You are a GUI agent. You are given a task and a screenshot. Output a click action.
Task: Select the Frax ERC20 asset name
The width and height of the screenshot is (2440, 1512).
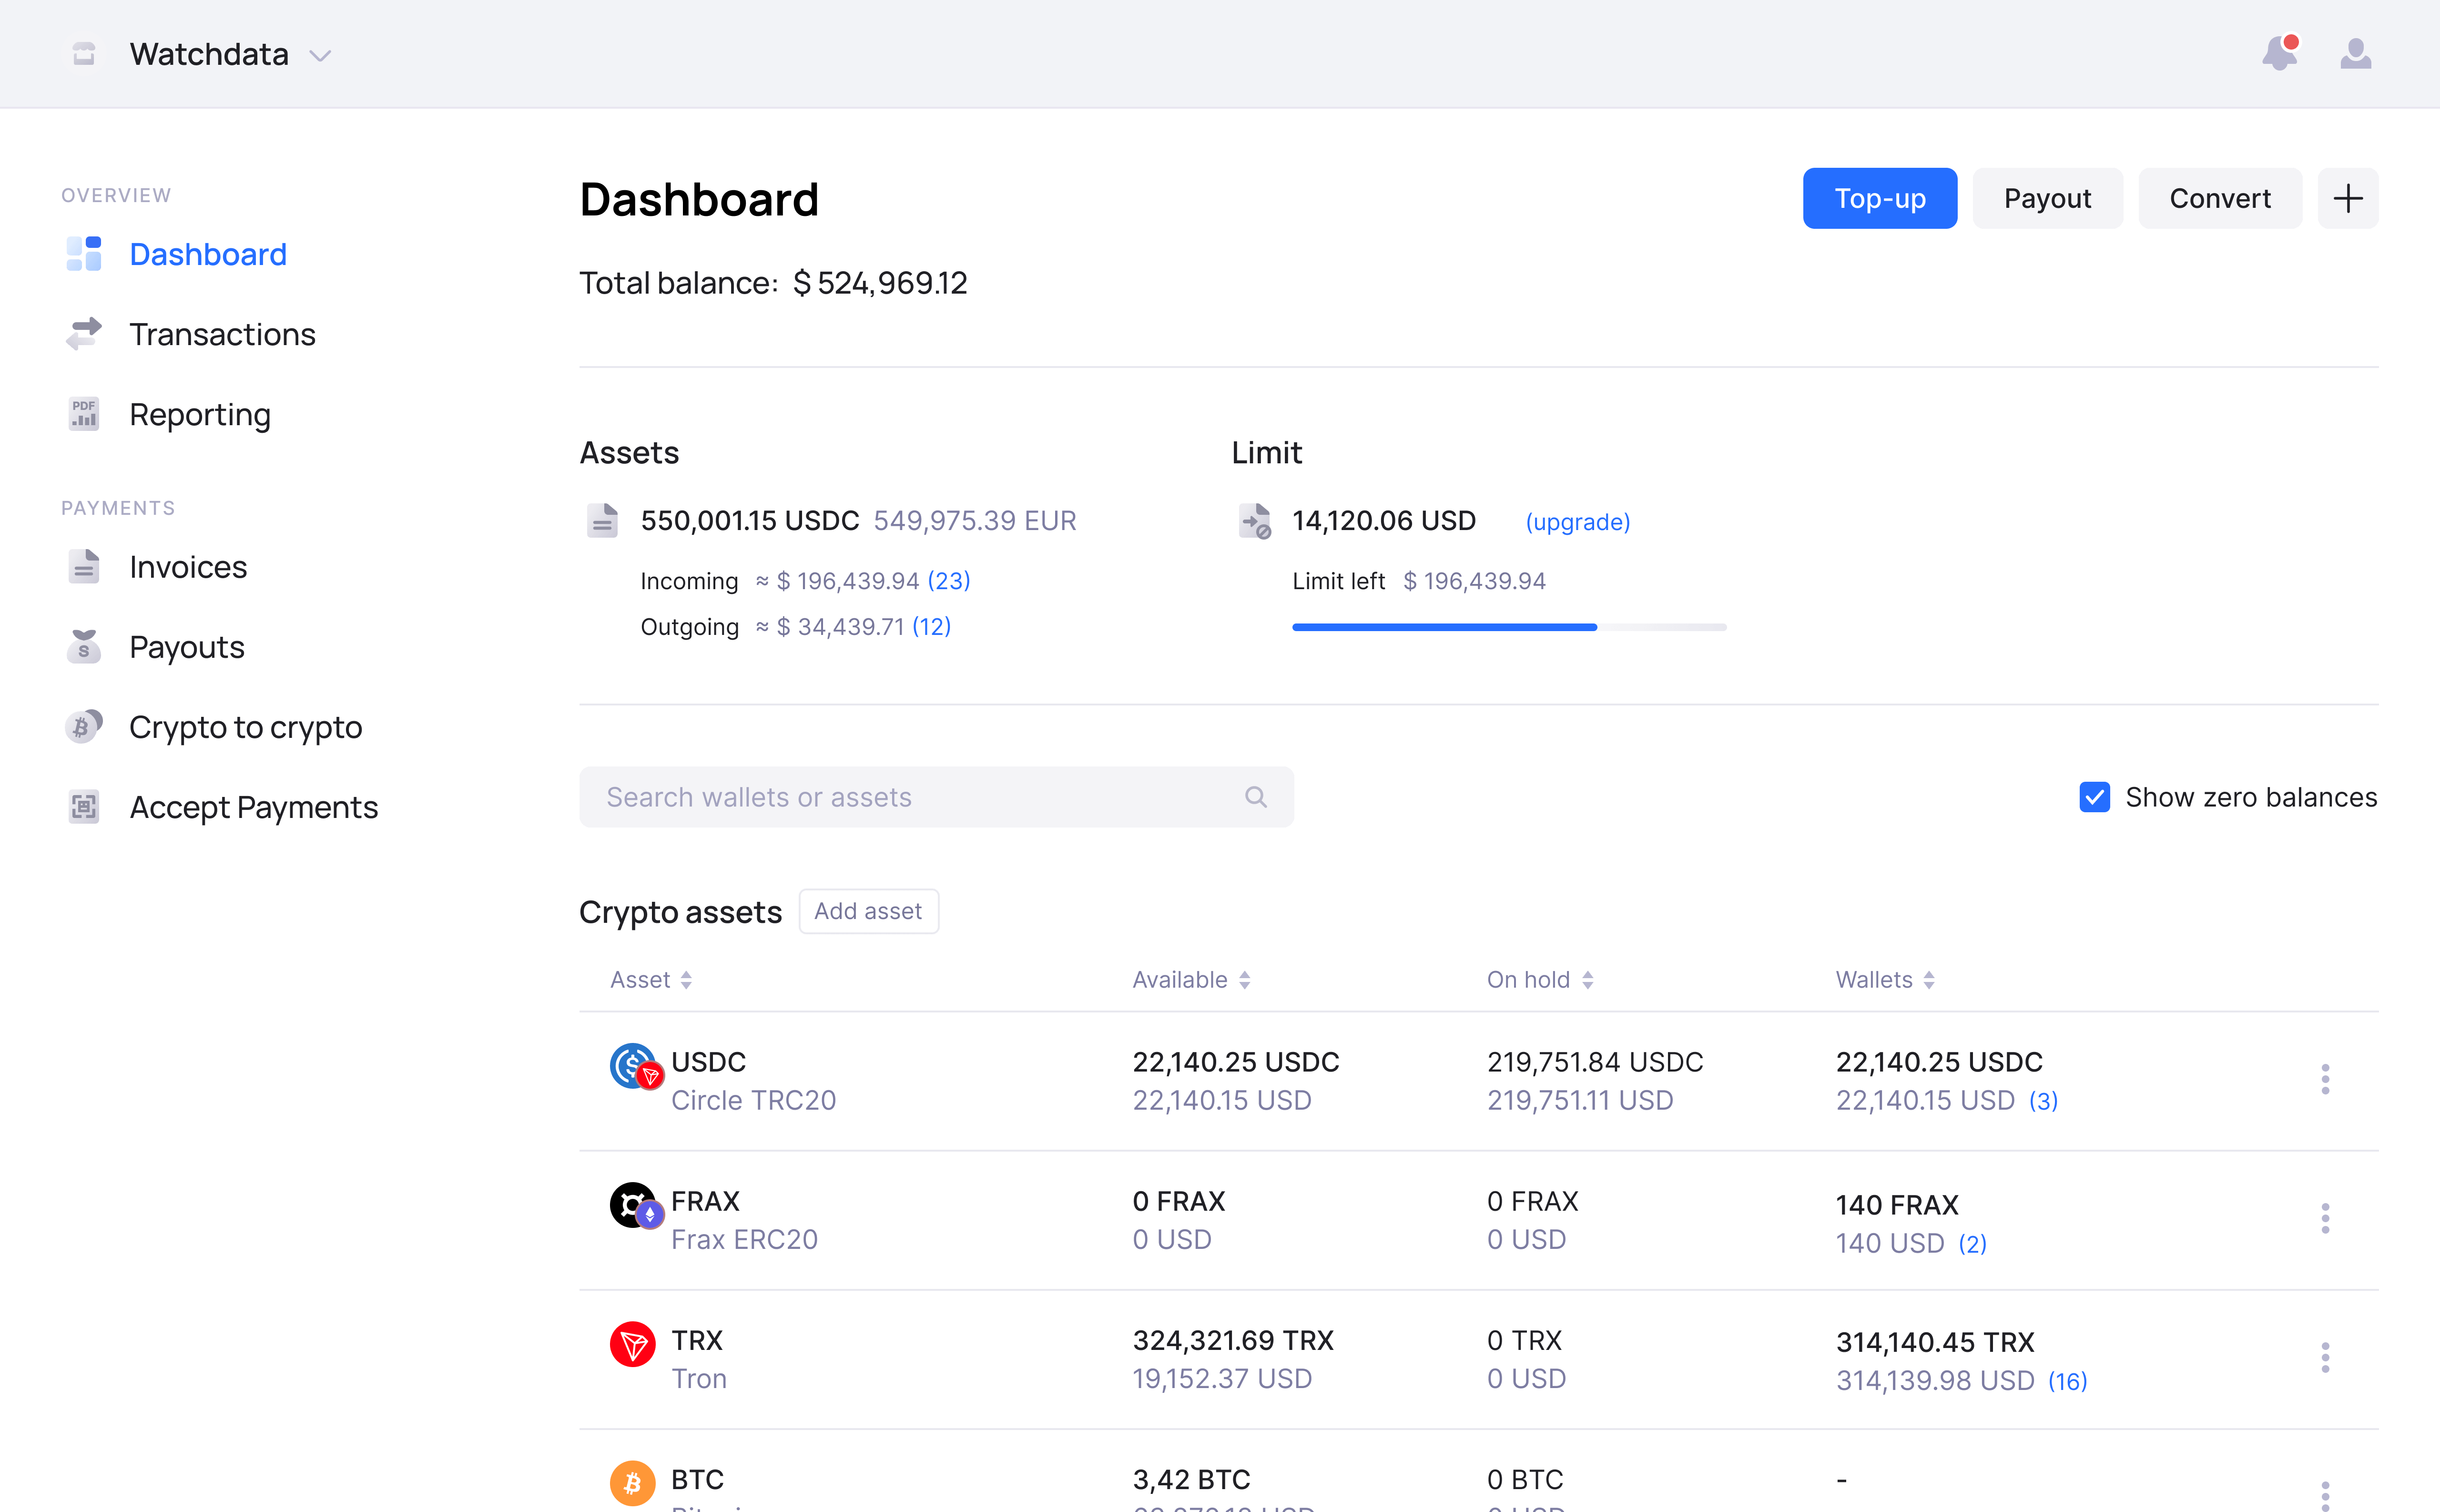(745, 1240)
